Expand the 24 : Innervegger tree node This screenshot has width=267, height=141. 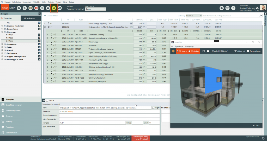pos(2,44)
